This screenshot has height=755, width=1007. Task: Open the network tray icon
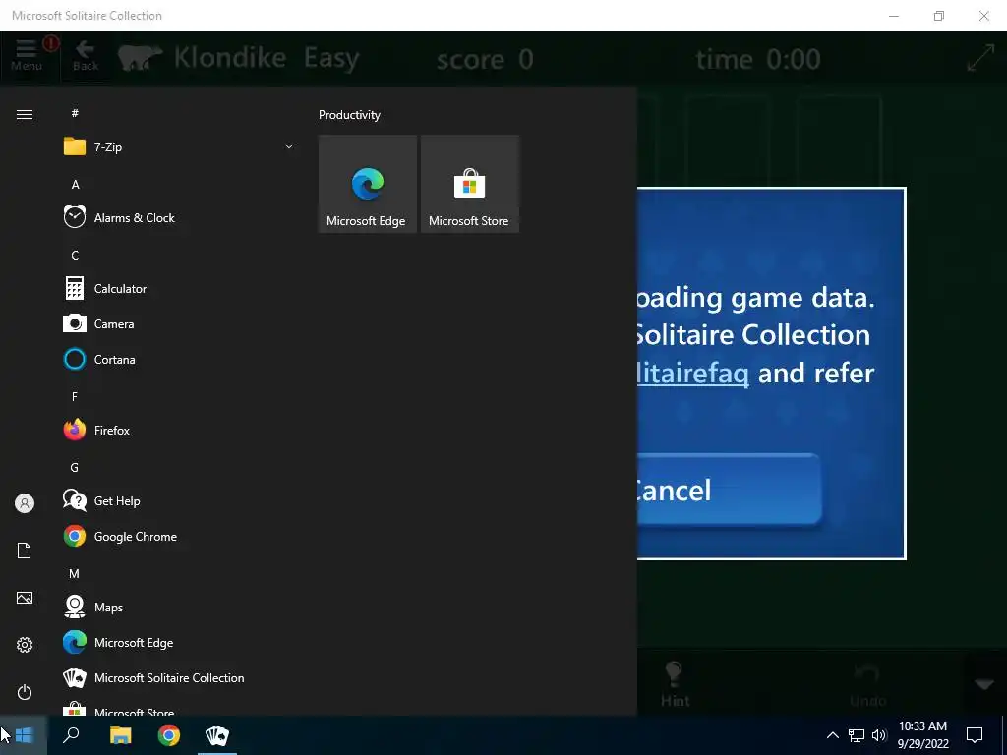tap(857, 735)
